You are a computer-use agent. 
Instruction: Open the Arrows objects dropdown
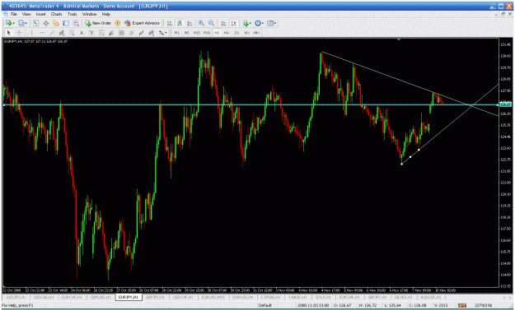163,33
